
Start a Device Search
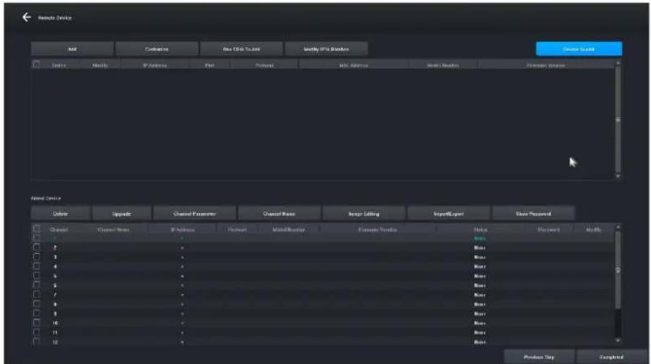pyautogui.click(x=579, y=49)
